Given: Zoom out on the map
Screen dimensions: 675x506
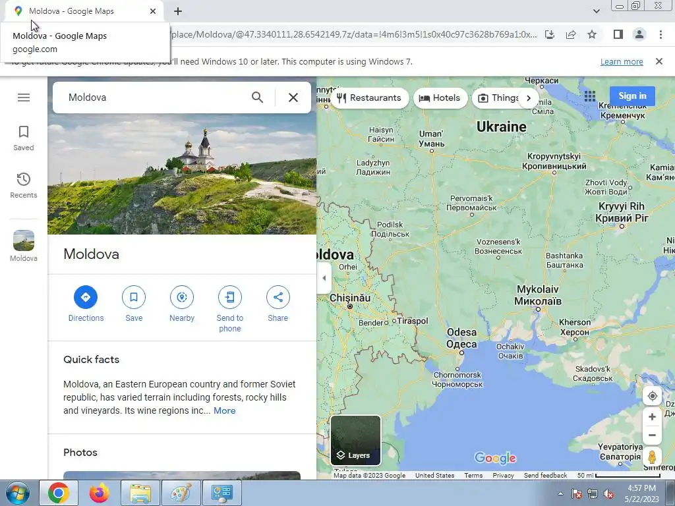Looking at the screenshot, I should (652, 436).
